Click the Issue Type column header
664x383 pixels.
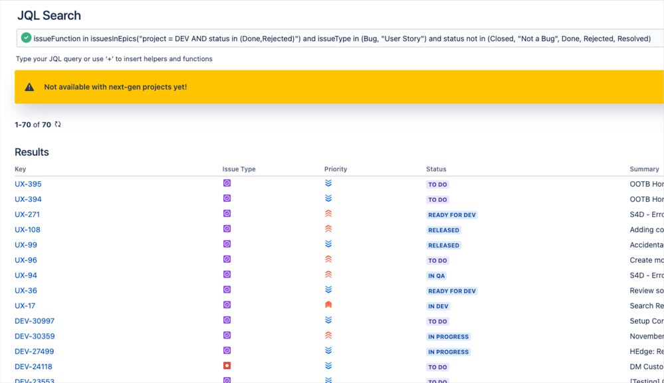[x=239, y=169]
